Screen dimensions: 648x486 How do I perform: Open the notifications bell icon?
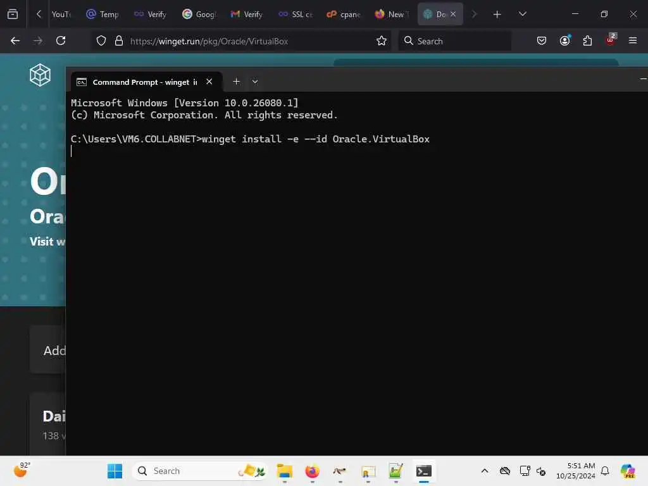(605, 471)
